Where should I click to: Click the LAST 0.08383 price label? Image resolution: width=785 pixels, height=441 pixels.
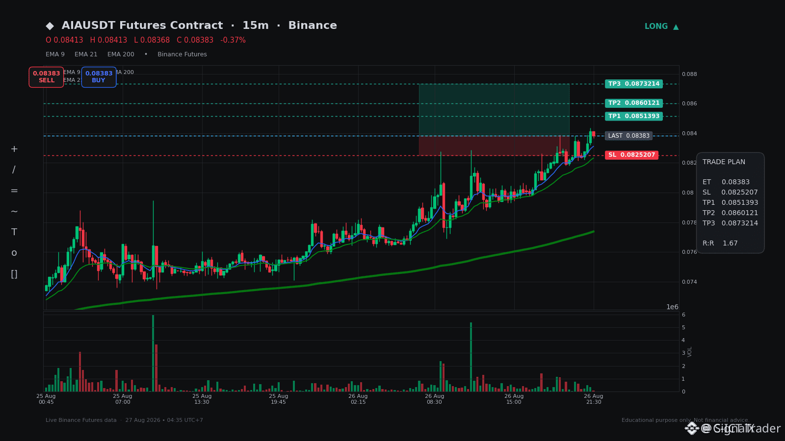point(628,136)
